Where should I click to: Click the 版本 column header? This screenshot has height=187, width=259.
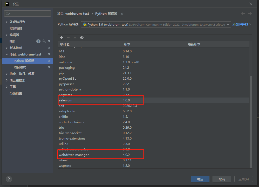[x=154, y=44]
